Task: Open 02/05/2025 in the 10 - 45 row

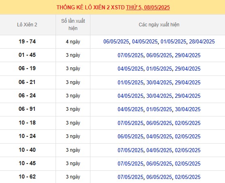Action: (x=188, y=164)
